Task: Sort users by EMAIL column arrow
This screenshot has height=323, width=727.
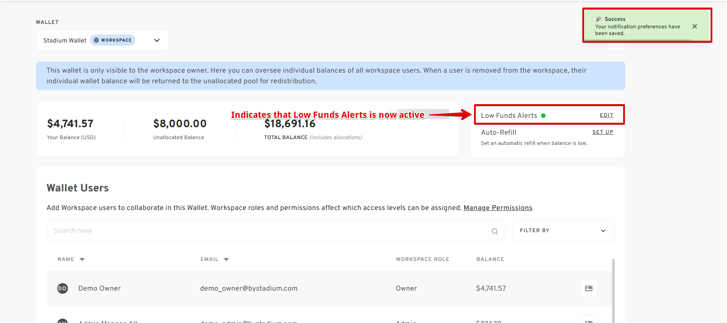Action: [226, 260]
